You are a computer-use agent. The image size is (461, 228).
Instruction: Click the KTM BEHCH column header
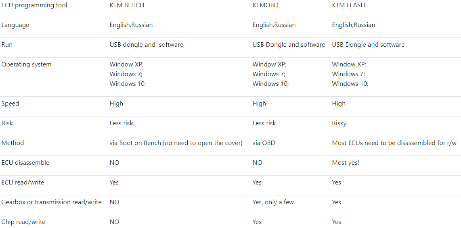click(127, 5)
